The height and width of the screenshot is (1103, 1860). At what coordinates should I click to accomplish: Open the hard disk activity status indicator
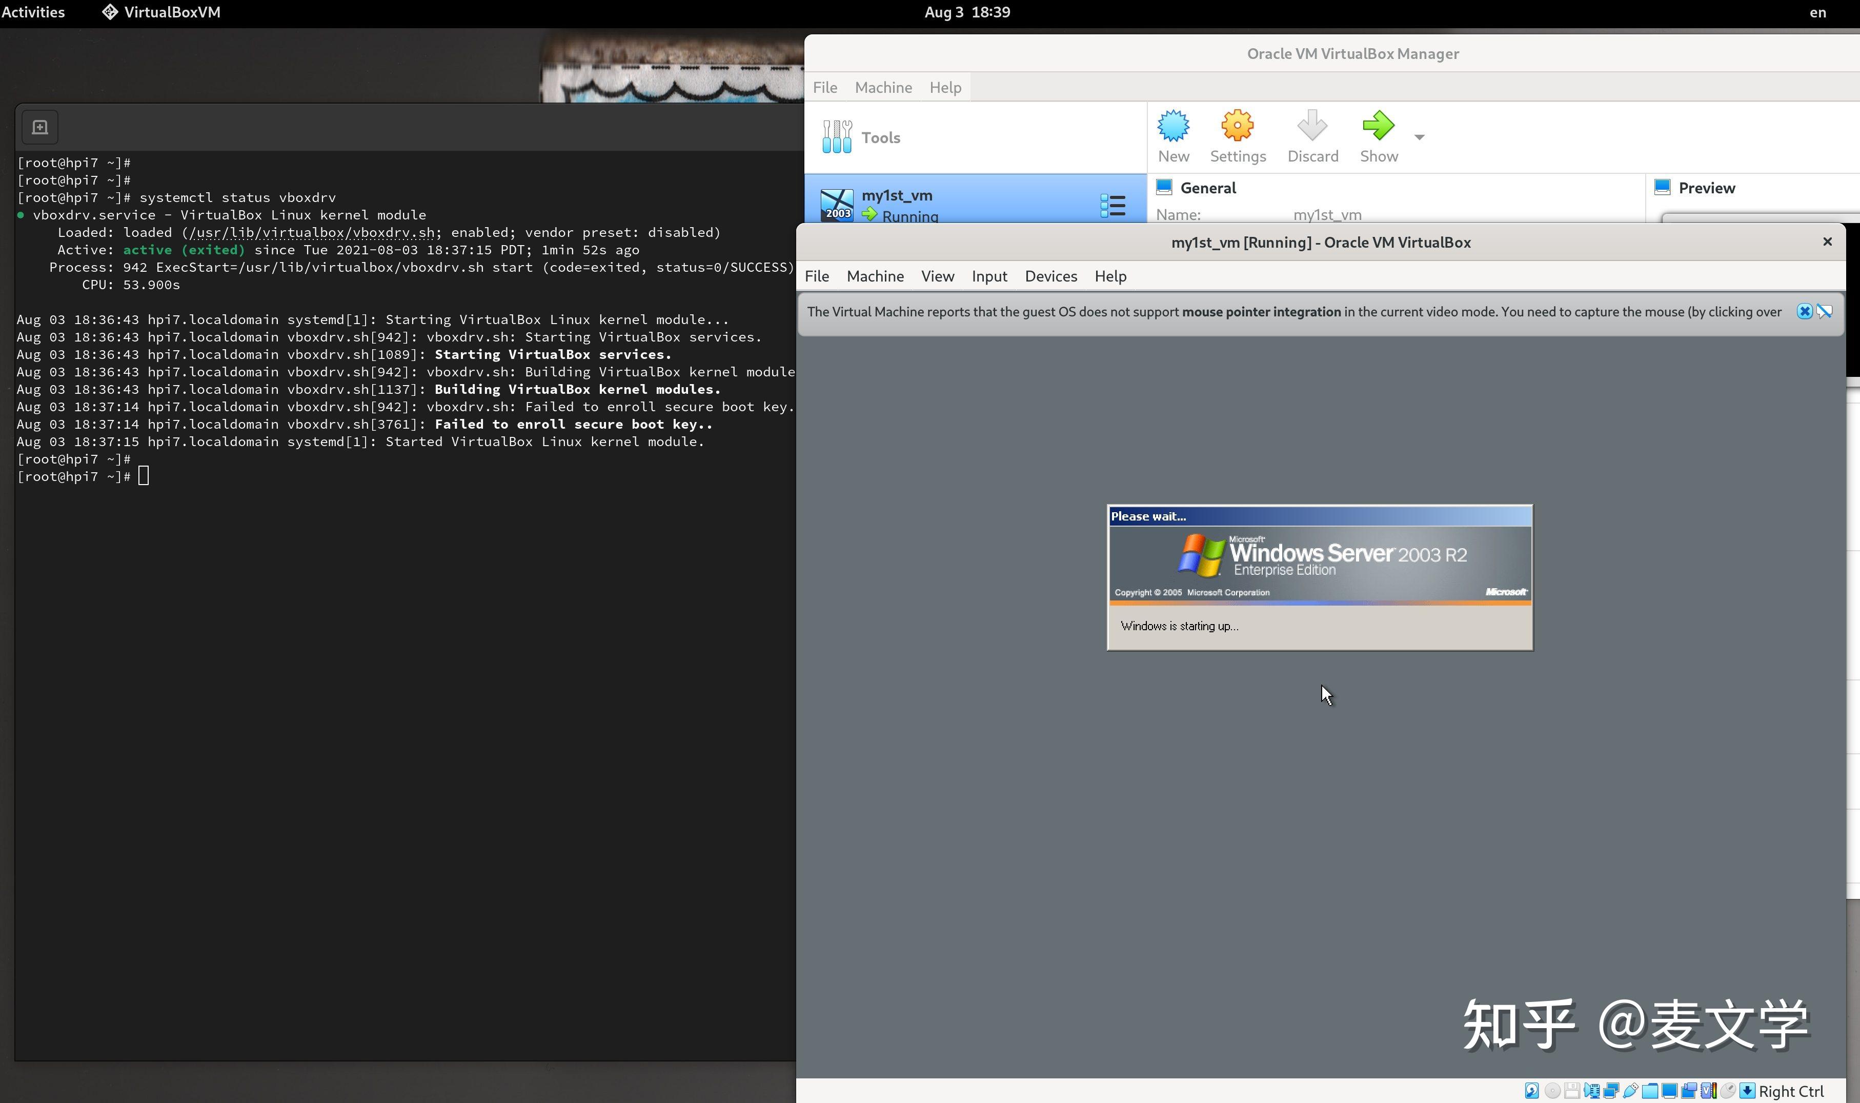[1532, 1090]
